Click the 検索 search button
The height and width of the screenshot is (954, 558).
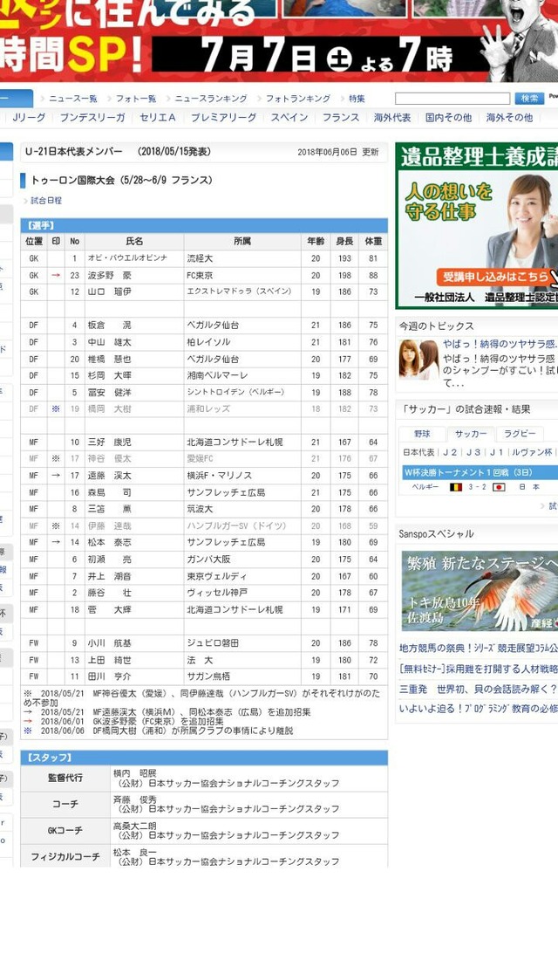[529, 99]
